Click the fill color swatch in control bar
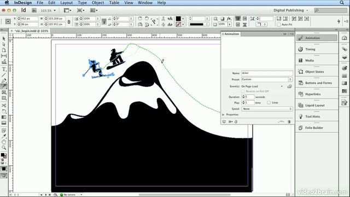This screenshot has width=350, height=197. (x=178, y=19)
